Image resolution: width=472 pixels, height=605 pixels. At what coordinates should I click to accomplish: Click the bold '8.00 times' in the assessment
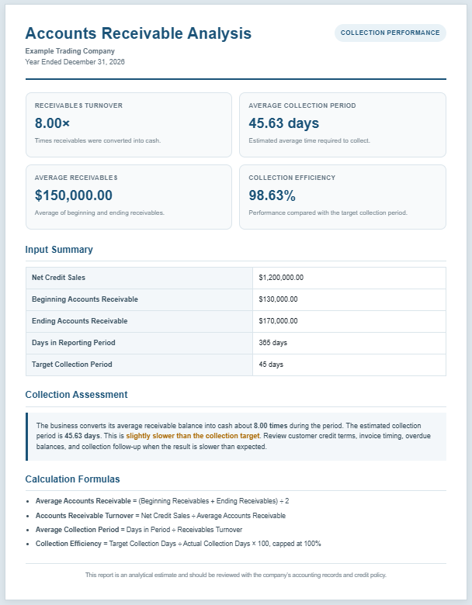click(270, 426)
